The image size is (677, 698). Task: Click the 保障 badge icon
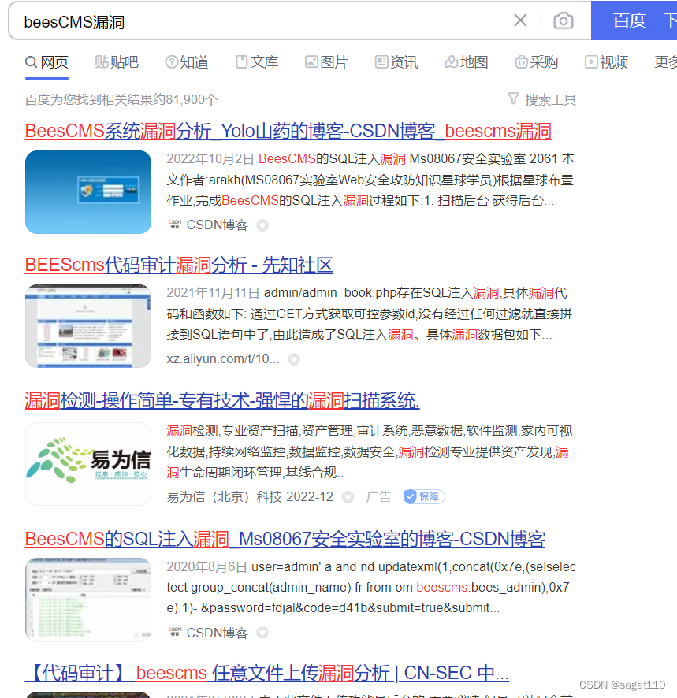(x=423, y=496)
